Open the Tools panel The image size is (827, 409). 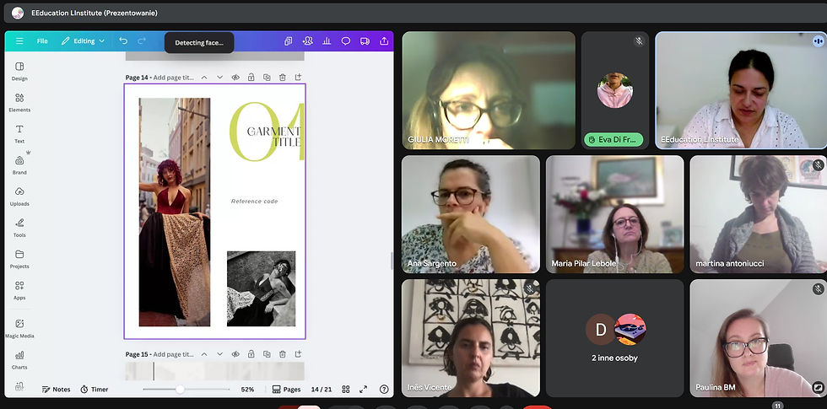[19, 228]
